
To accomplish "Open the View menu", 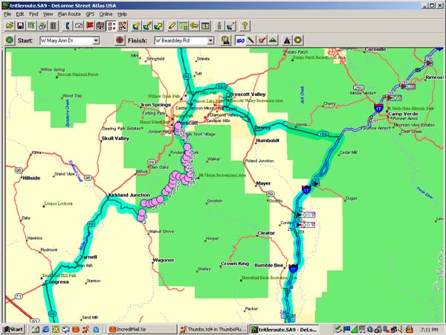I will 48,14.
